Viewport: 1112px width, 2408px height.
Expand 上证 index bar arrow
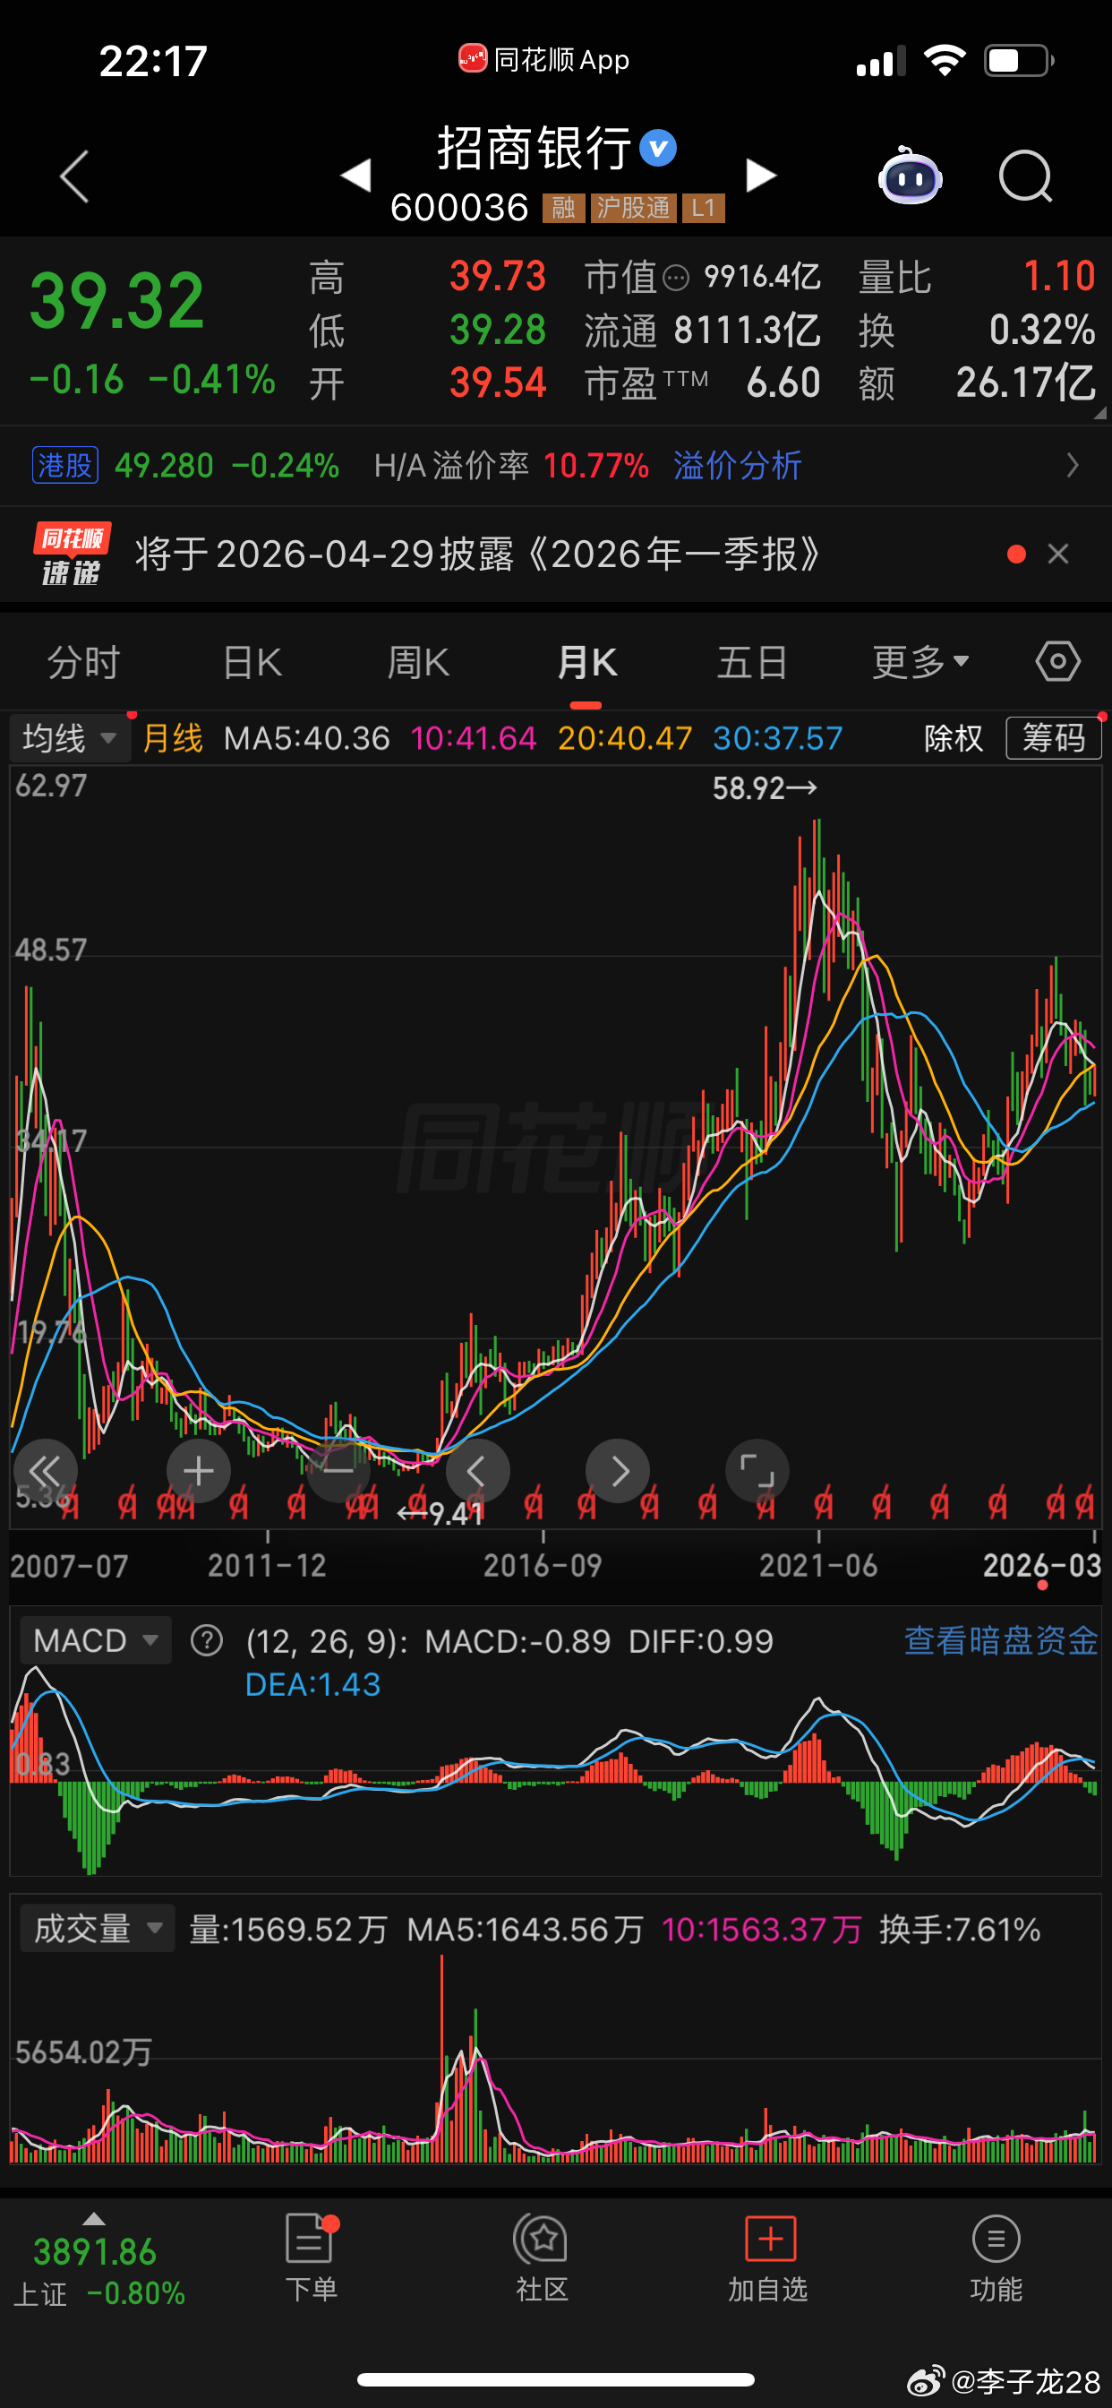click(94, 2219)
